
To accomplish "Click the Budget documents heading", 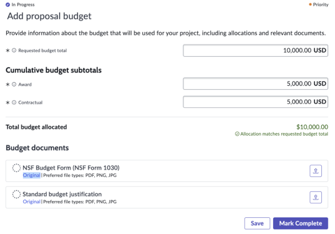I will [37, 148].
